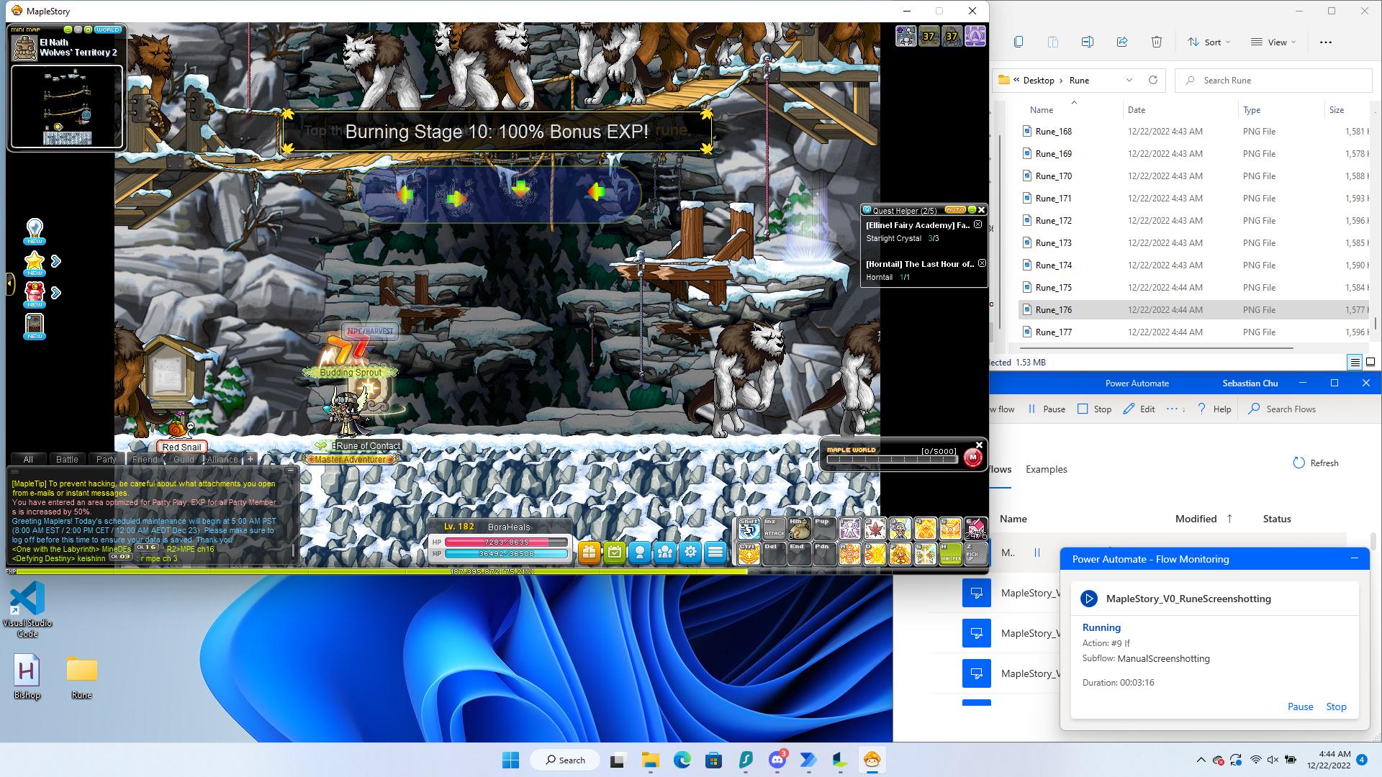Minimize the mini map with the green minus button
This screenshot has height=777, width=1382.
pos(68,29)
